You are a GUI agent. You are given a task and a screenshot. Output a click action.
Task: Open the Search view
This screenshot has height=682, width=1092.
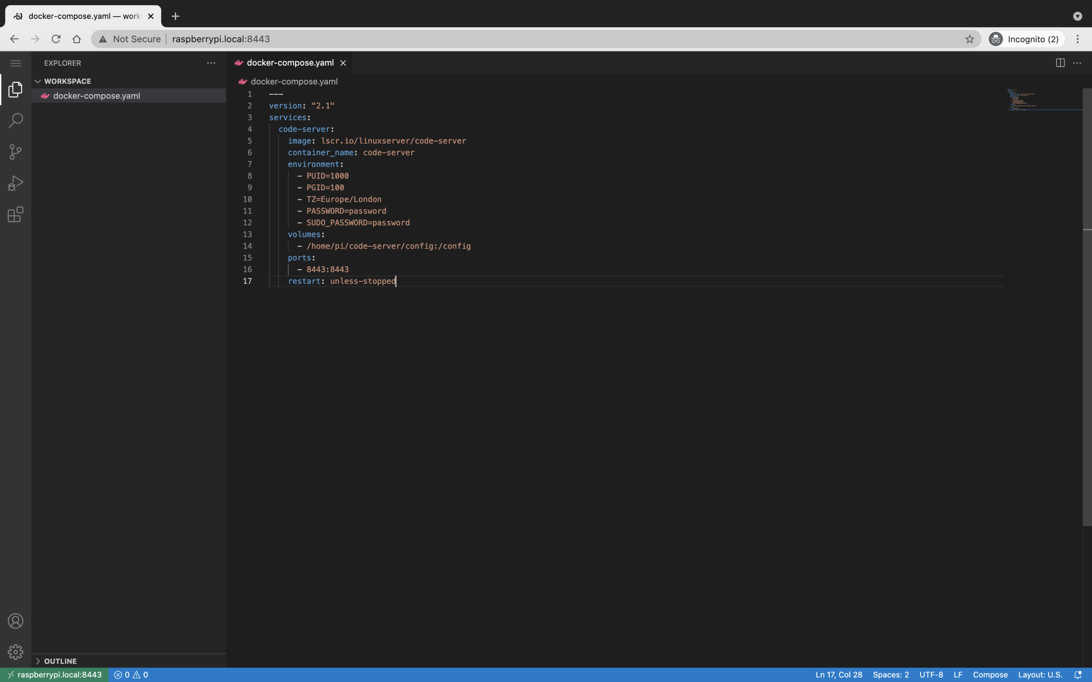pos(15,121)
